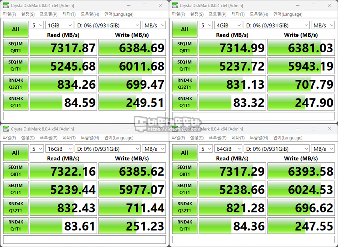Viewport: 338px width, 247px height.
Task: Start RND4K Q32T1 test in the 64GiB window
Action: (x=185, y=207)
